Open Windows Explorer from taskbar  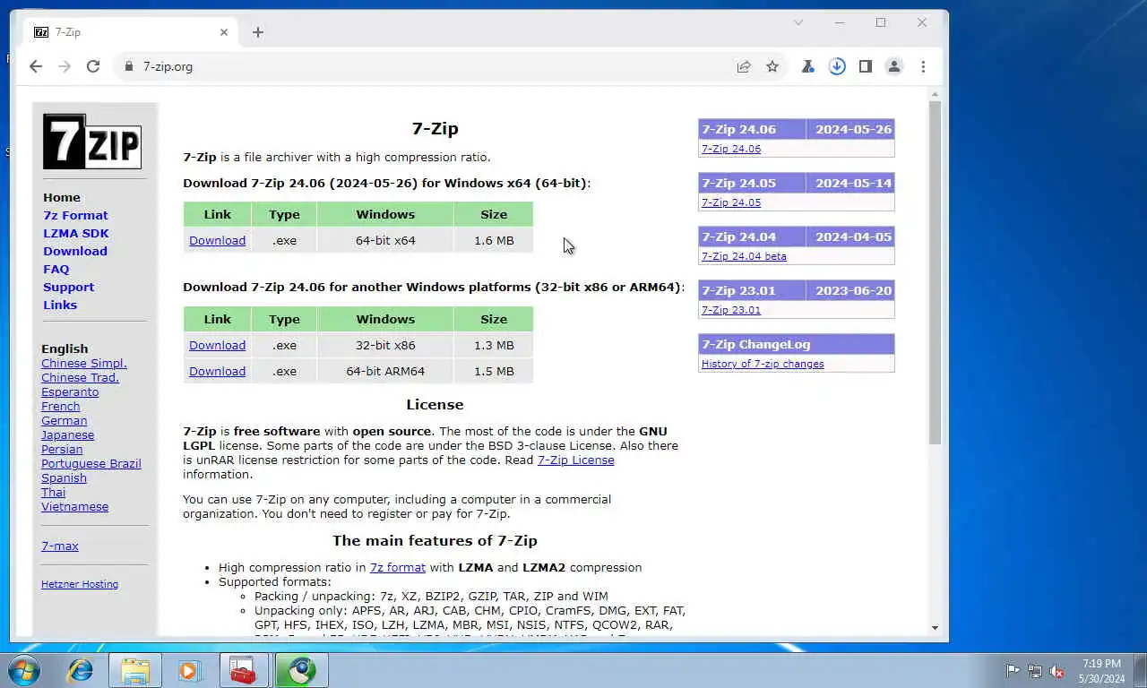pos(135,670)
